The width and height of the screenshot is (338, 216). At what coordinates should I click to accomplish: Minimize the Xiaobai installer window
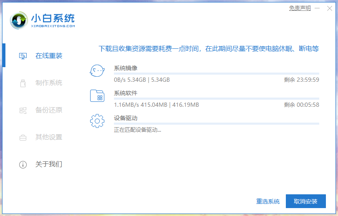(317, 8)
